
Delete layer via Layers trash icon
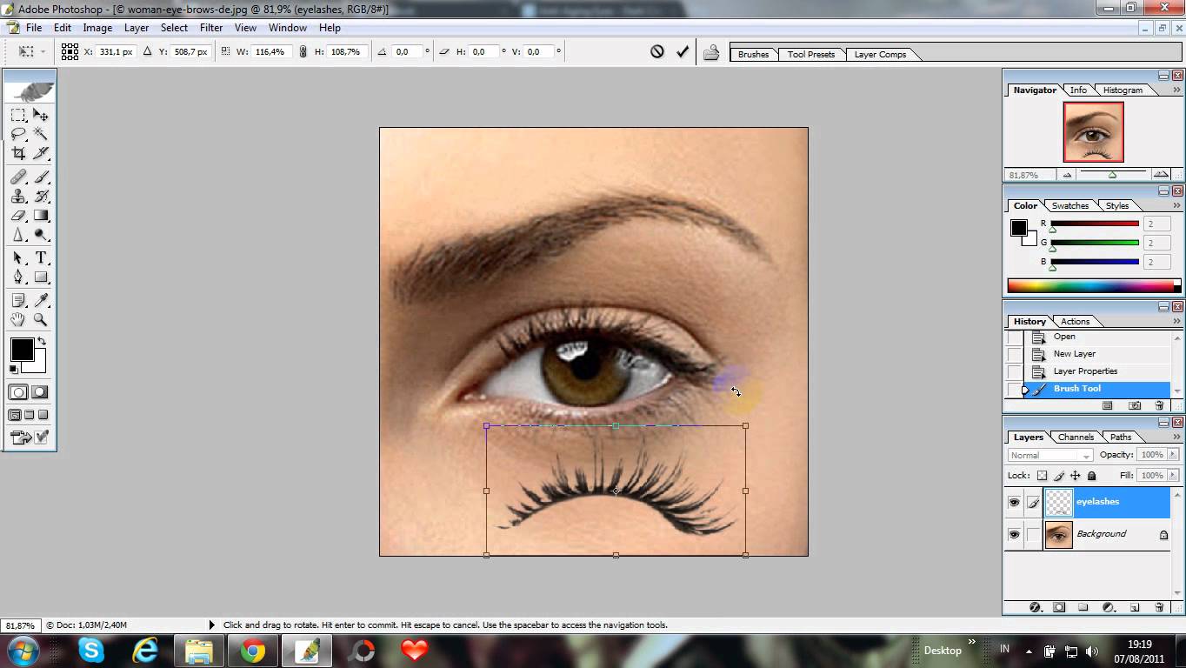(x=1159, y=607)
